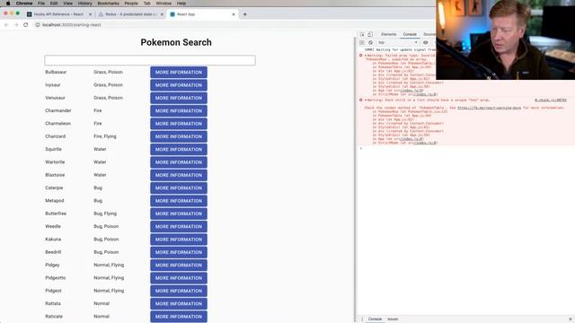View site information icon in address bar
Screen dimensions: 575x323
[38, 25]
